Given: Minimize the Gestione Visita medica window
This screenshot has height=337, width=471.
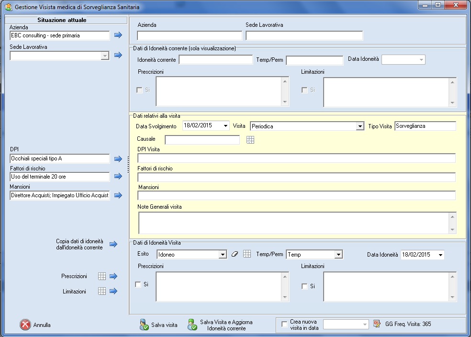Looking at the screenshot, I should pyautogui.click(x=425, y=5).
